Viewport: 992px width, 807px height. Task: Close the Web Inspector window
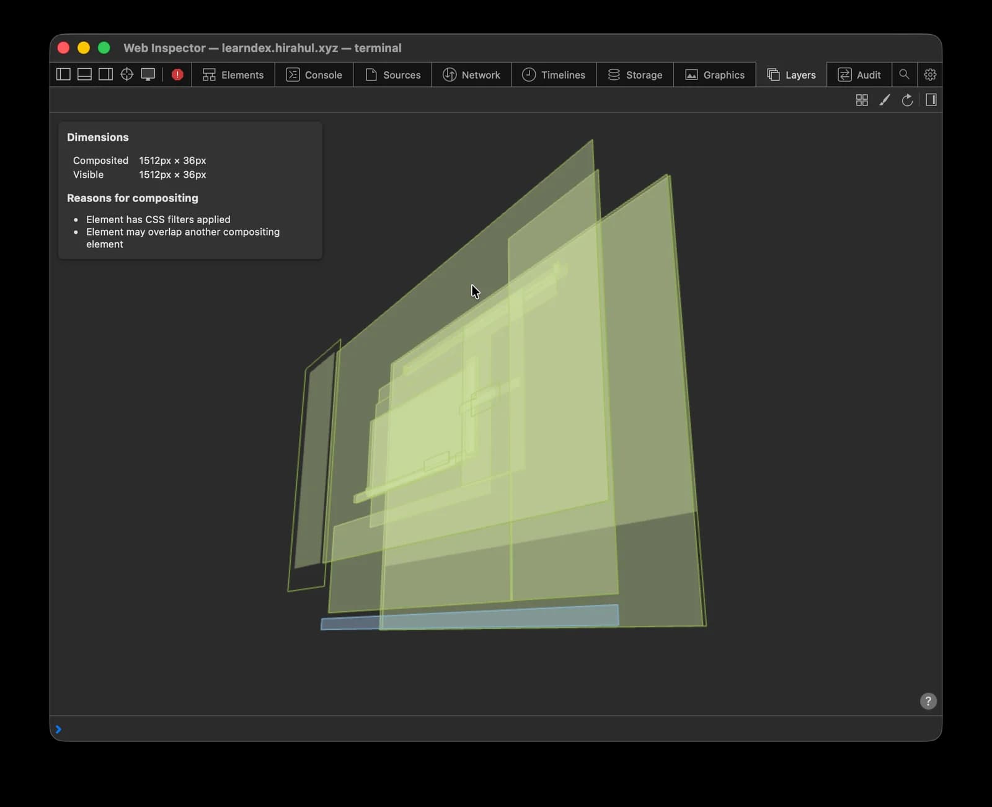(x=63, y=48)
